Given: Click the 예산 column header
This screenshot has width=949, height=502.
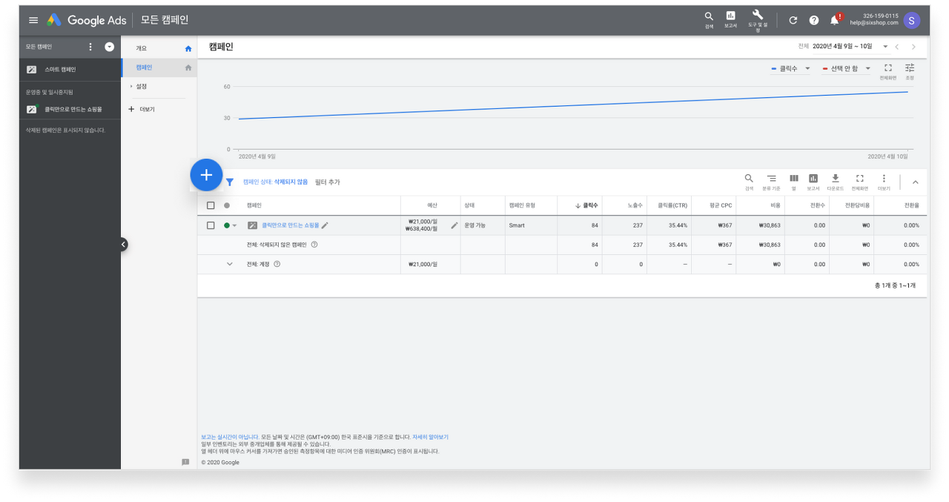Looking at the screenshot, I should click(x=432, y=205).
